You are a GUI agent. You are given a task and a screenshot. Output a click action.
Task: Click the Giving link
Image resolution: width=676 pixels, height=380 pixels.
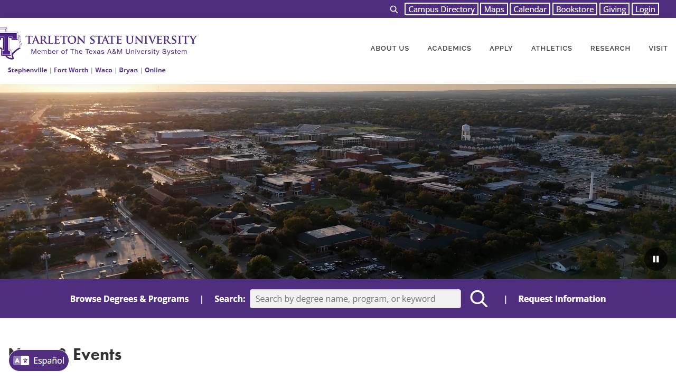[614, 9]
